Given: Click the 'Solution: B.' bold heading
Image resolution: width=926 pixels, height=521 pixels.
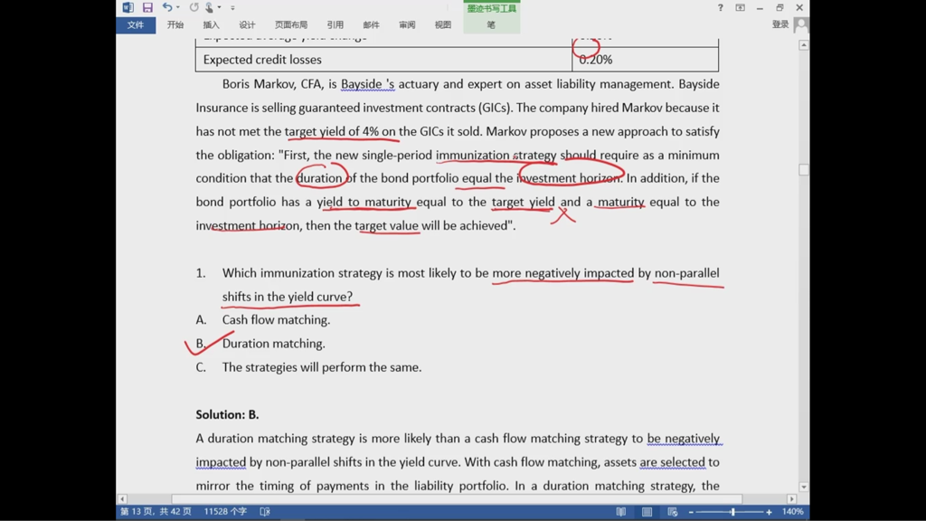Looking at the screenshot, I should 227,414.
